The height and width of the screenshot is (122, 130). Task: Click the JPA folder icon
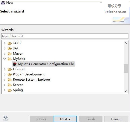click(x=10, y=48)
